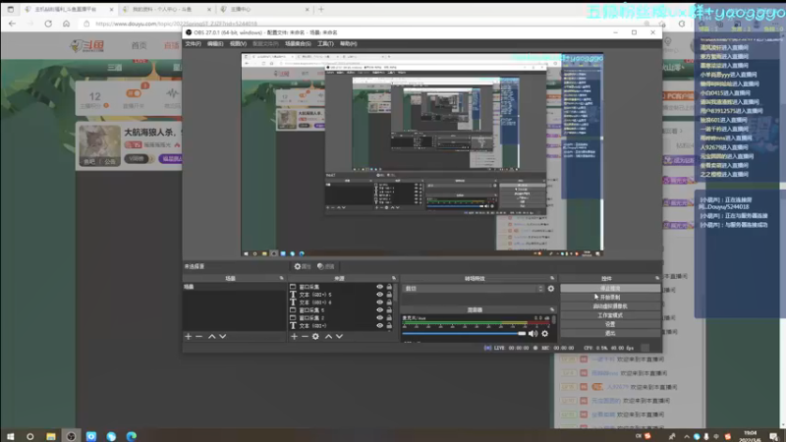Image resolution: width=786 pixels, height=442 pixels.
Task: Remove the selected scene with minus icon
Action: pyautogui.click(x=199, y=336)
